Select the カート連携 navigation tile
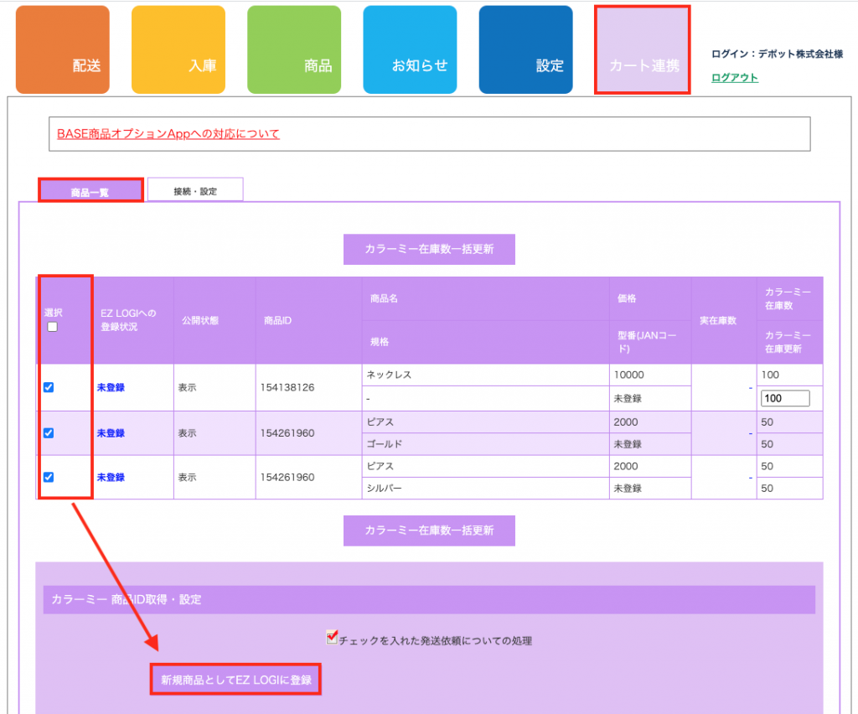 (x=642, y=49)
